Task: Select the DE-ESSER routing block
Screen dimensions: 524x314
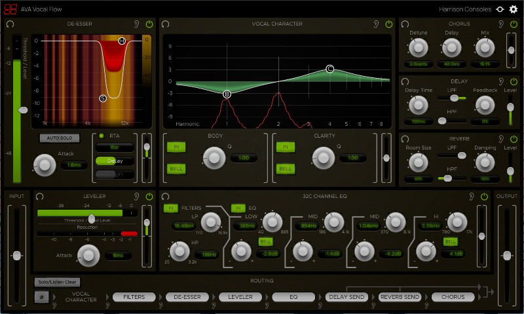Action: pyautogui.click(x=186, y=297)
